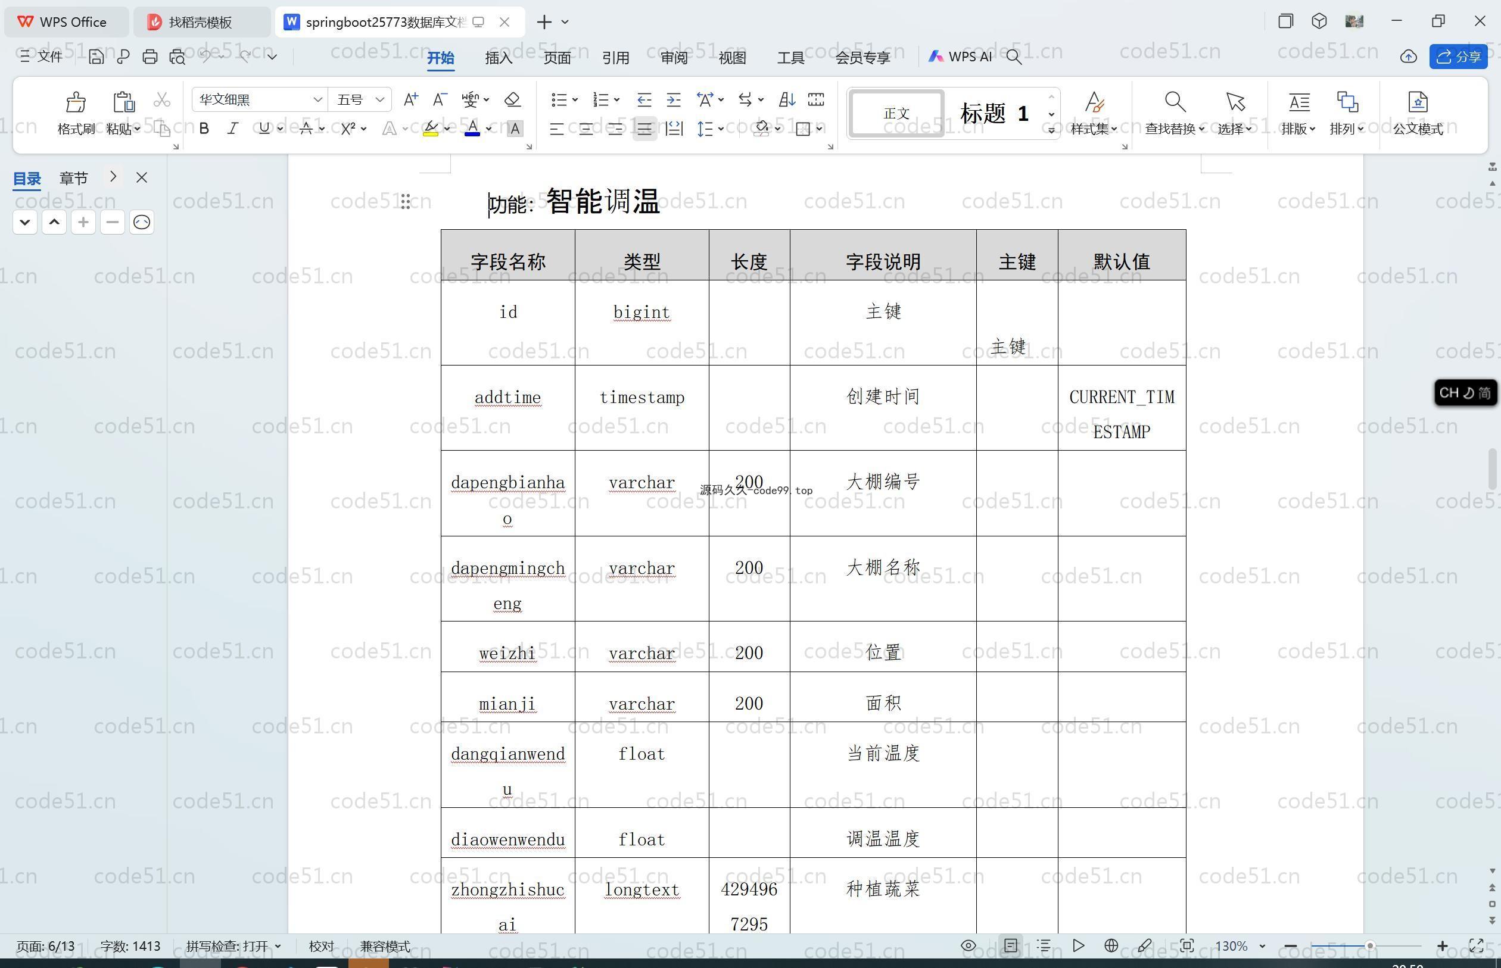Click the vertical scrollbar thumb
Screen dimensions: 1501x968
click(1492, 469)
